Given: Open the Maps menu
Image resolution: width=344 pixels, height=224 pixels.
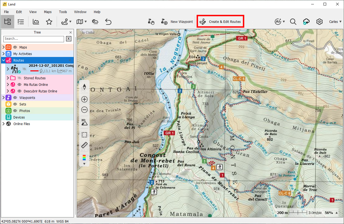Looking at the screenshot, I should [48, 12].
